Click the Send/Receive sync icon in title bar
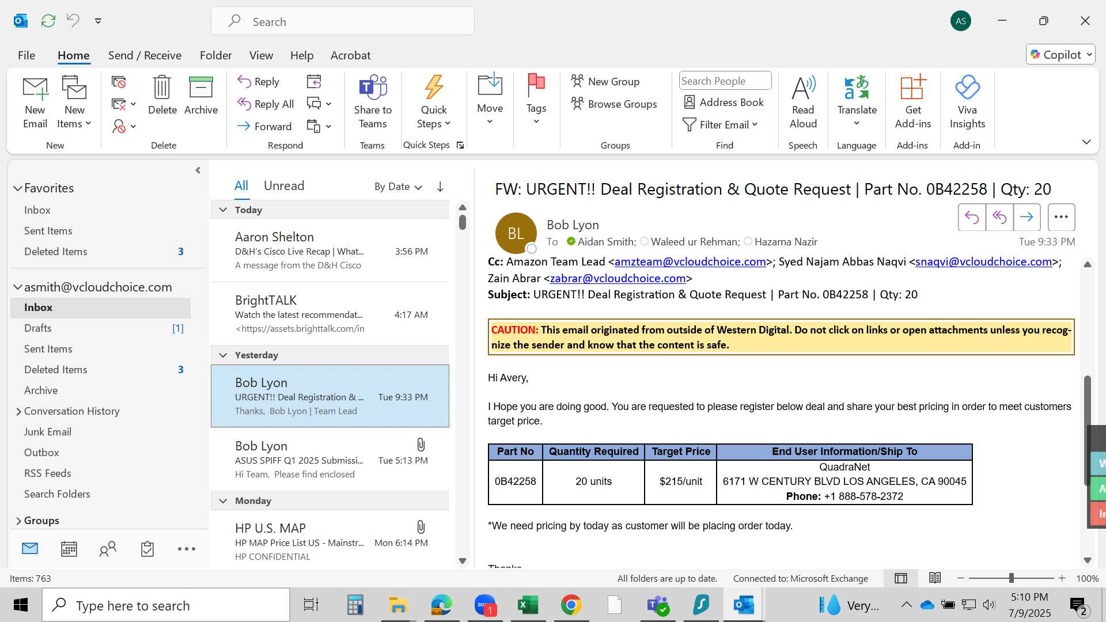Screen dimensions: 1106x622 pos(48,21)
